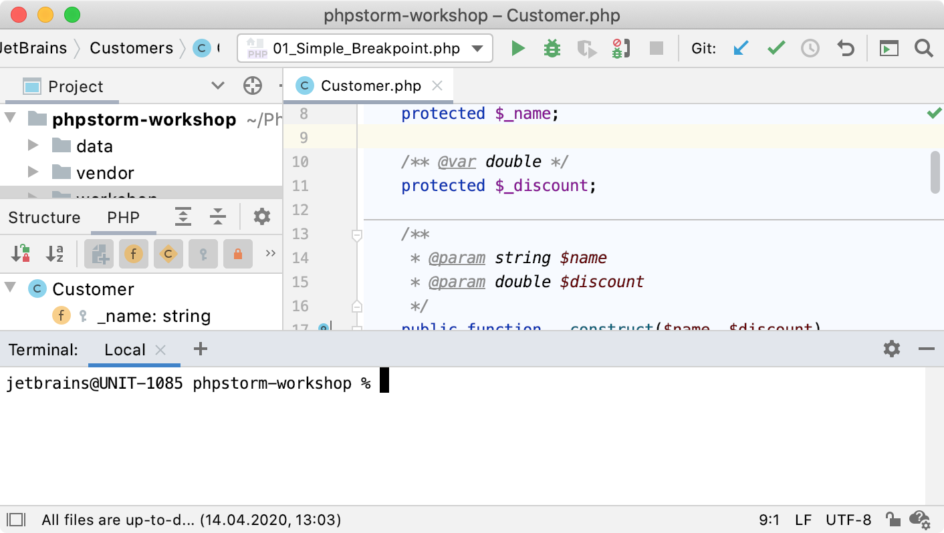Show Git history clock icon
The width and height of the screenshot is (944, 533).
810,49
